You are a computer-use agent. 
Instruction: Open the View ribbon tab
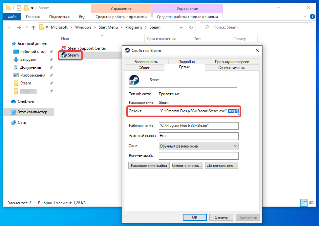point(82,17)
